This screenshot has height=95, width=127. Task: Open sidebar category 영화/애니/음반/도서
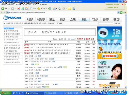[x=11, y=60]
